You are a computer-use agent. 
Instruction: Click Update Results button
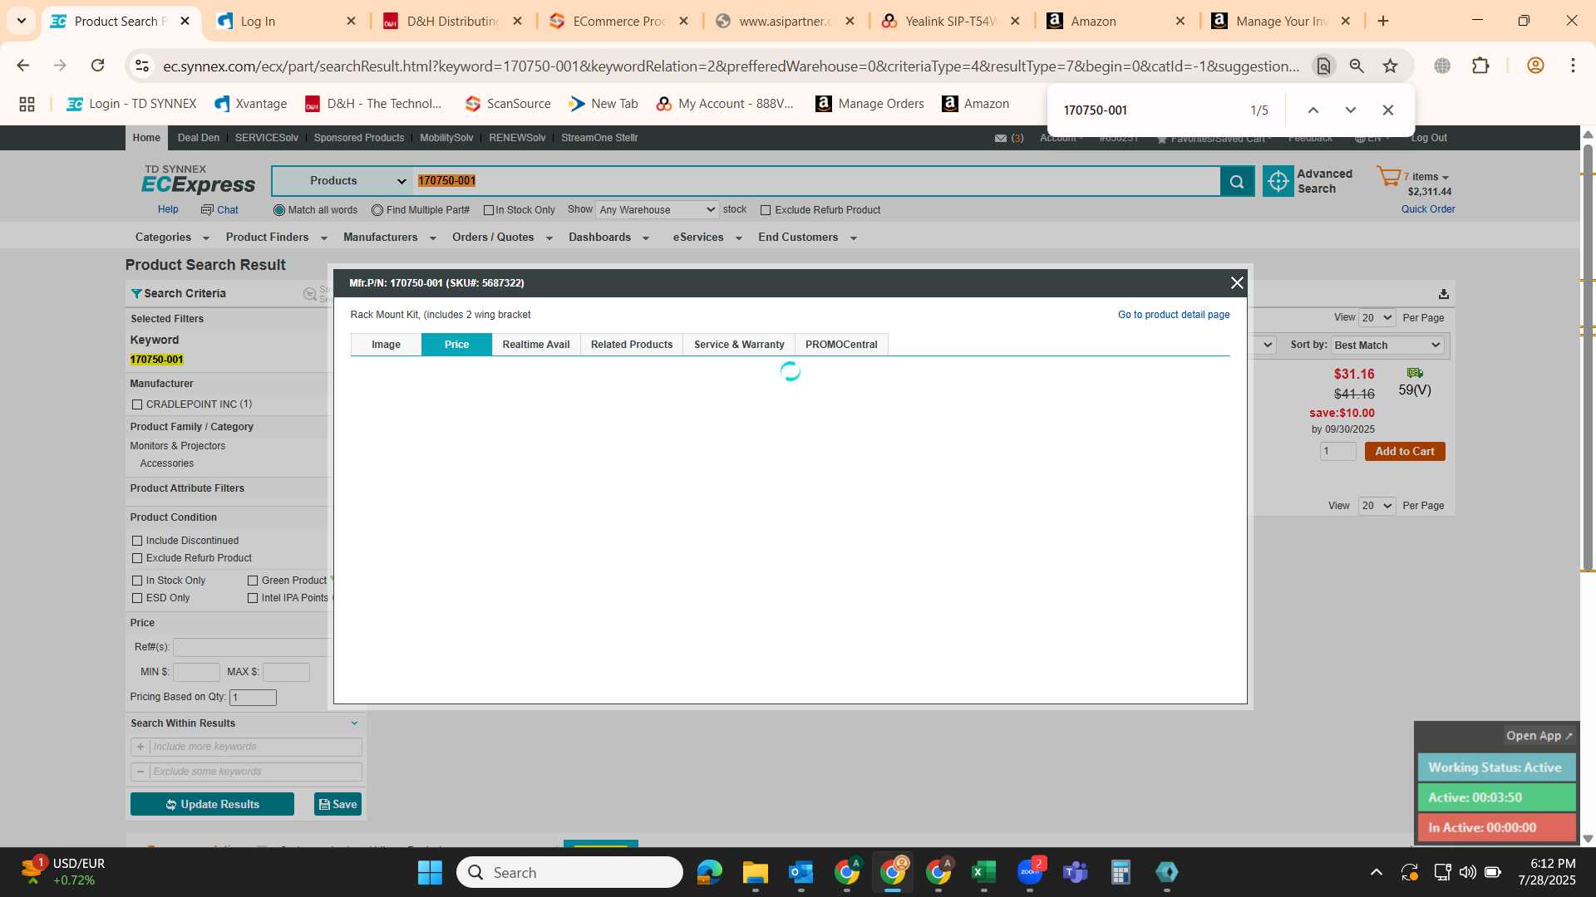coord(212,804)
